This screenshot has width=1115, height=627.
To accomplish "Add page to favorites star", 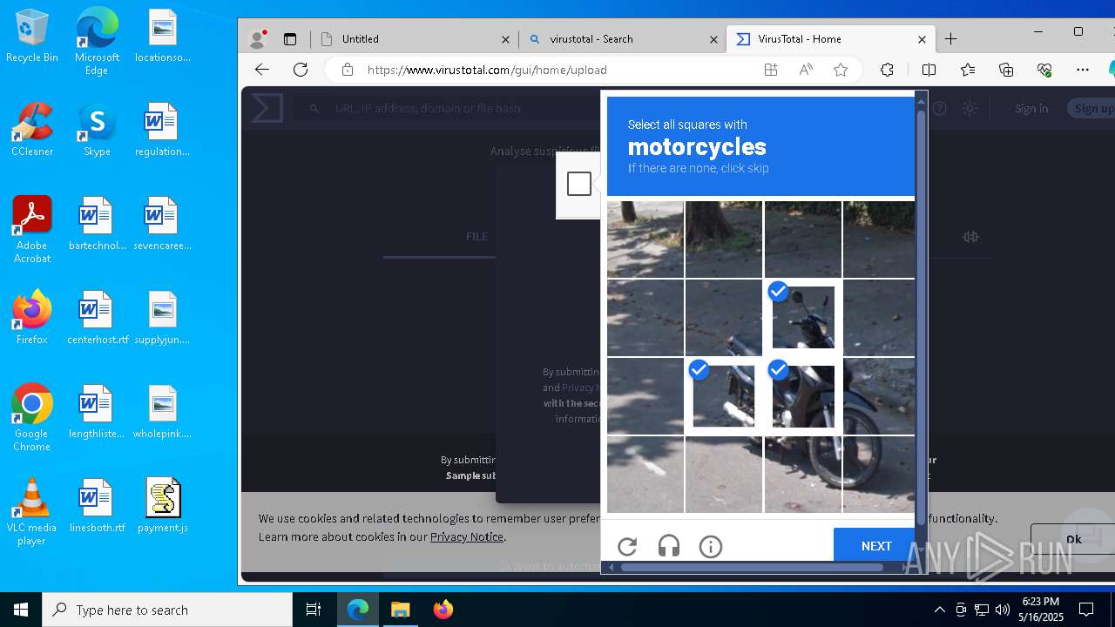I will 841,70.
